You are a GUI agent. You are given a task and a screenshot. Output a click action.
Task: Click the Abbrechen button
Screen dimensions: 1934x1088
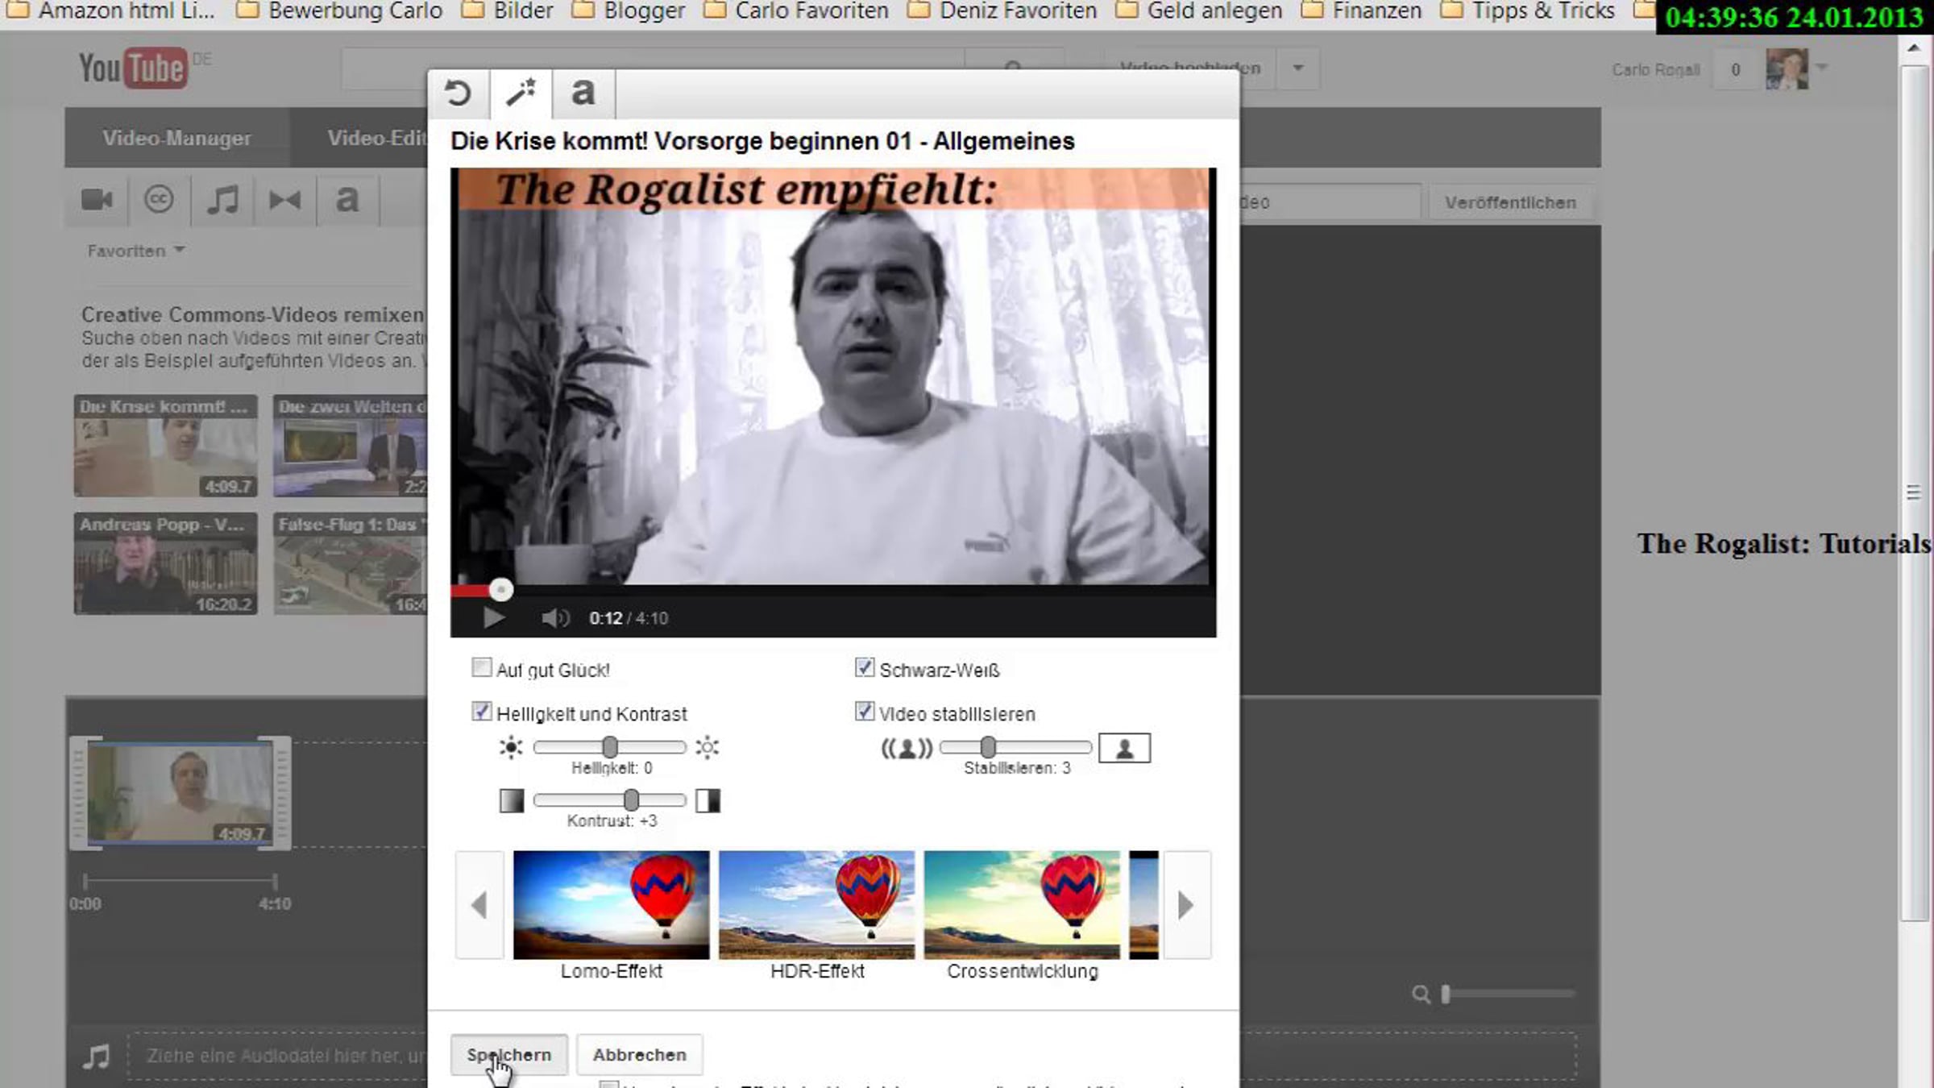pyautogui.click(x=639, y=1054)
